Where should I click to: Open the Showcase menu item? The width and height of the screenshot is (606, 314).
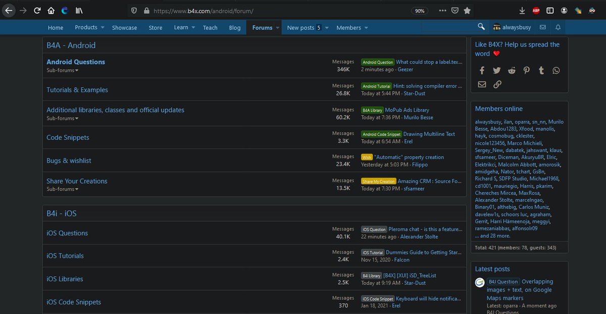(125, 28)
